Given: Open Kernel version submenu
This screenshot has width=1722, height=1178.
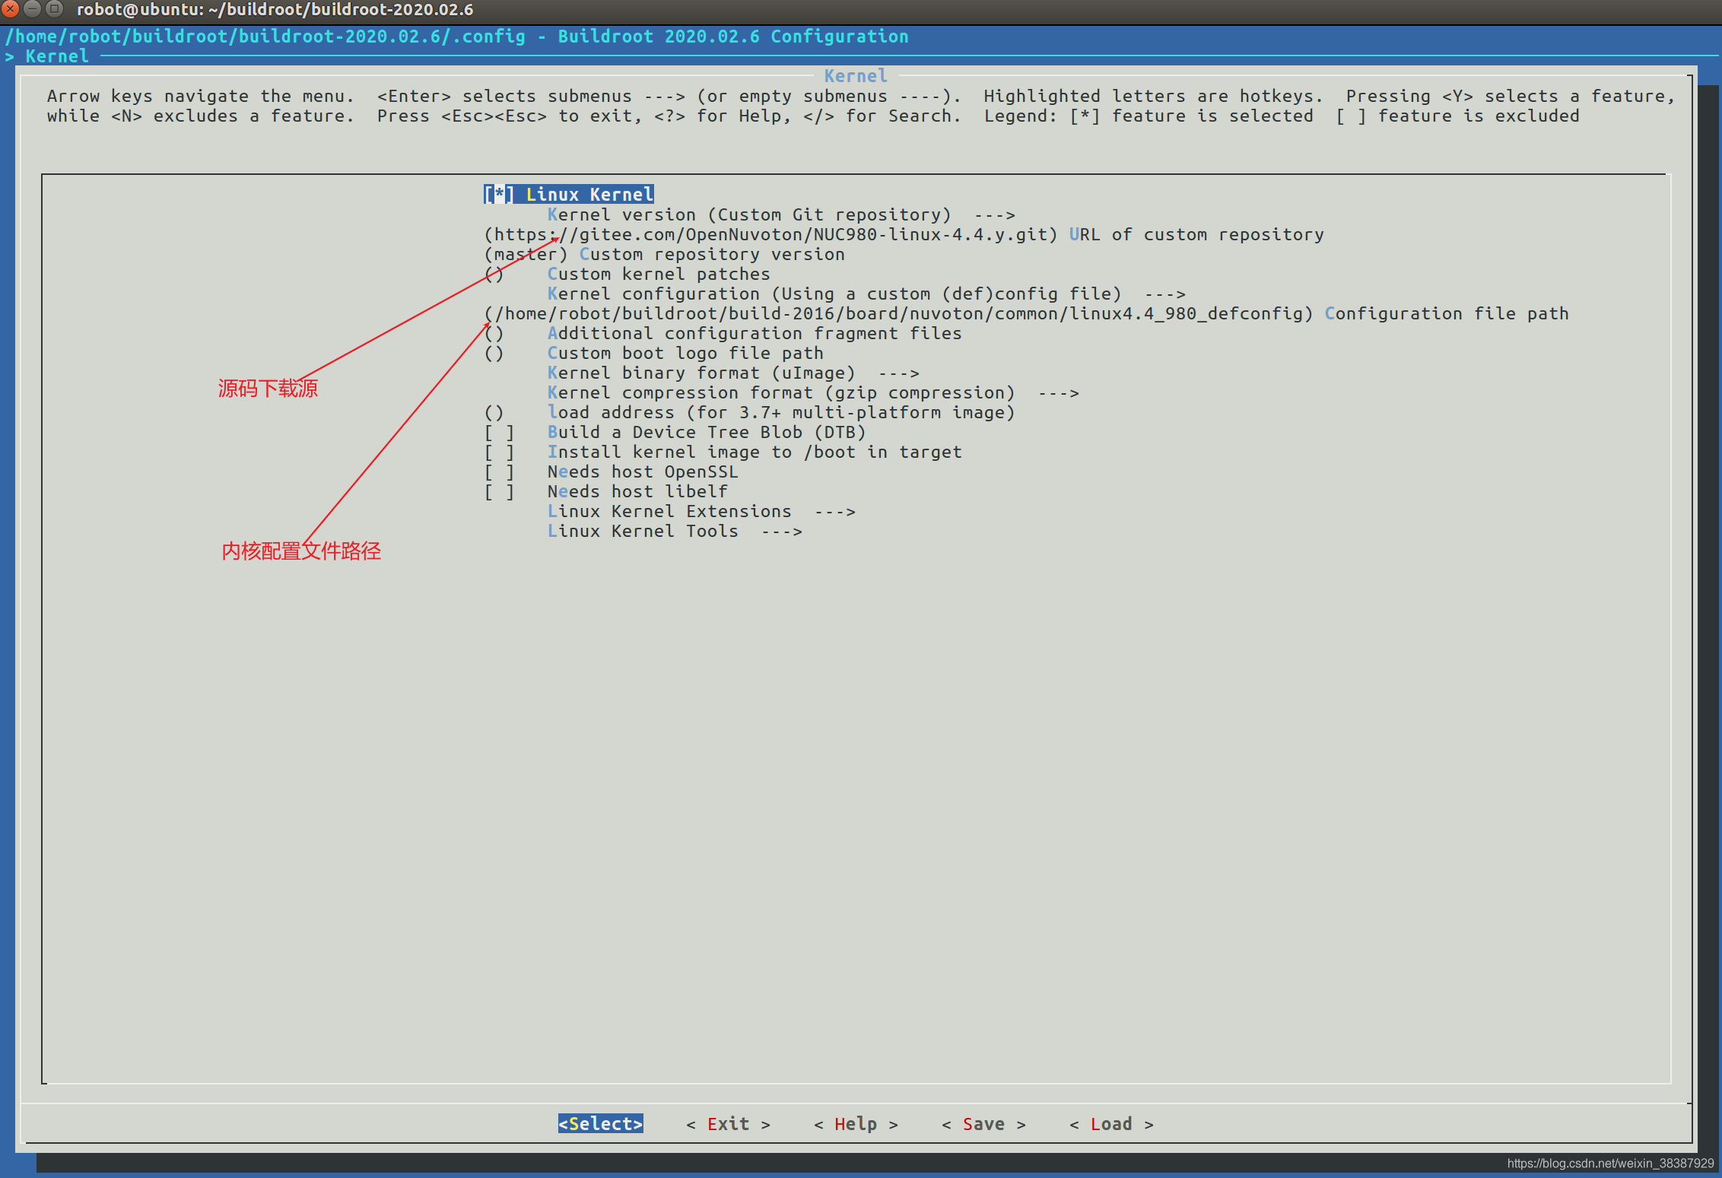Looking at the screenshot, I should coord(781,215).
